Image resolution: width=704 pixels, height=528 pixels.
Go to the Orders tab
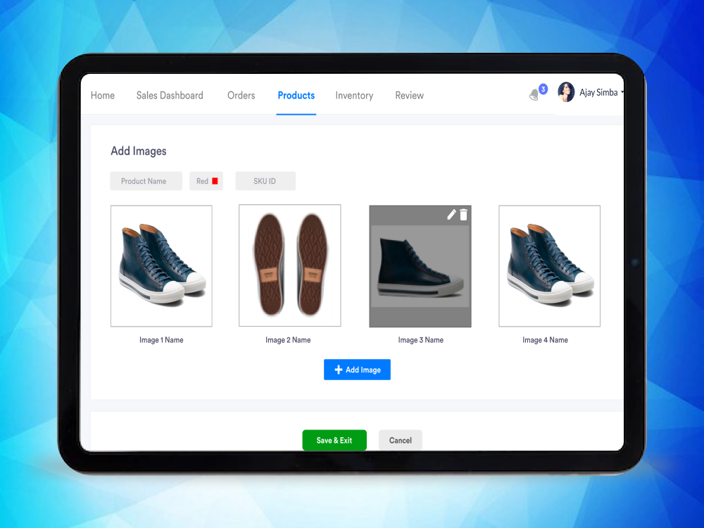241,96
